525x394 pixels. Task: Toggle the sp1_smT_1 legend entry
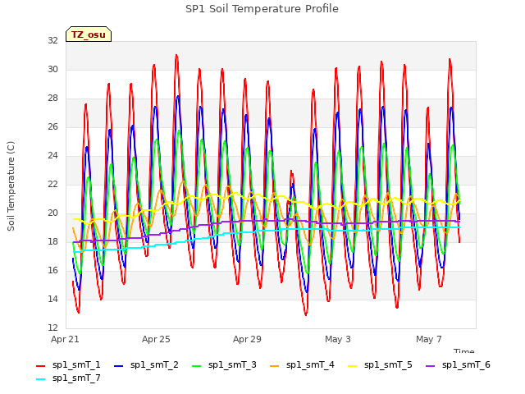(x=68, y=365)
